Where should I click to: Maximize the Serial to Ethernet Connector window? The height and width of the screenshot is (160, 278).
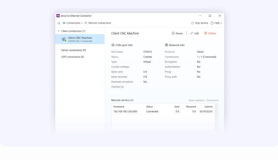(x=210, y=16)
